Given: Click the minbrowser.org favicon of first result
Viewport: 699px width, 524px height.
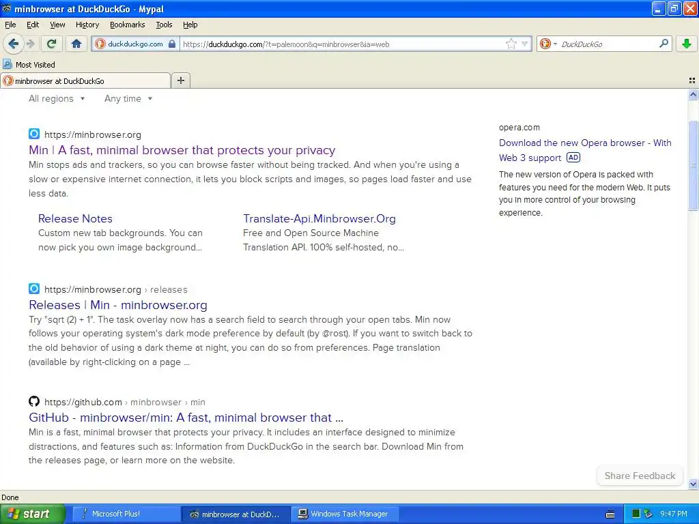Looking at the screenshot, I should 34,134.
